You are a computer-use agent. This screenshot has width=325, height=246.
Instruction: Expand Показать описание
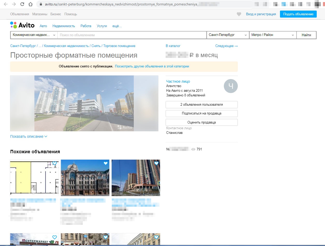(29, 136)
